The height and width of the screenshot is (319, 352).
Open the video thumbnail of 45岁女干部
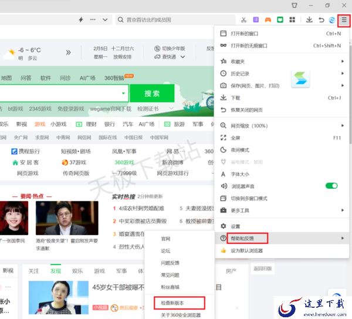tap(59, 297)
